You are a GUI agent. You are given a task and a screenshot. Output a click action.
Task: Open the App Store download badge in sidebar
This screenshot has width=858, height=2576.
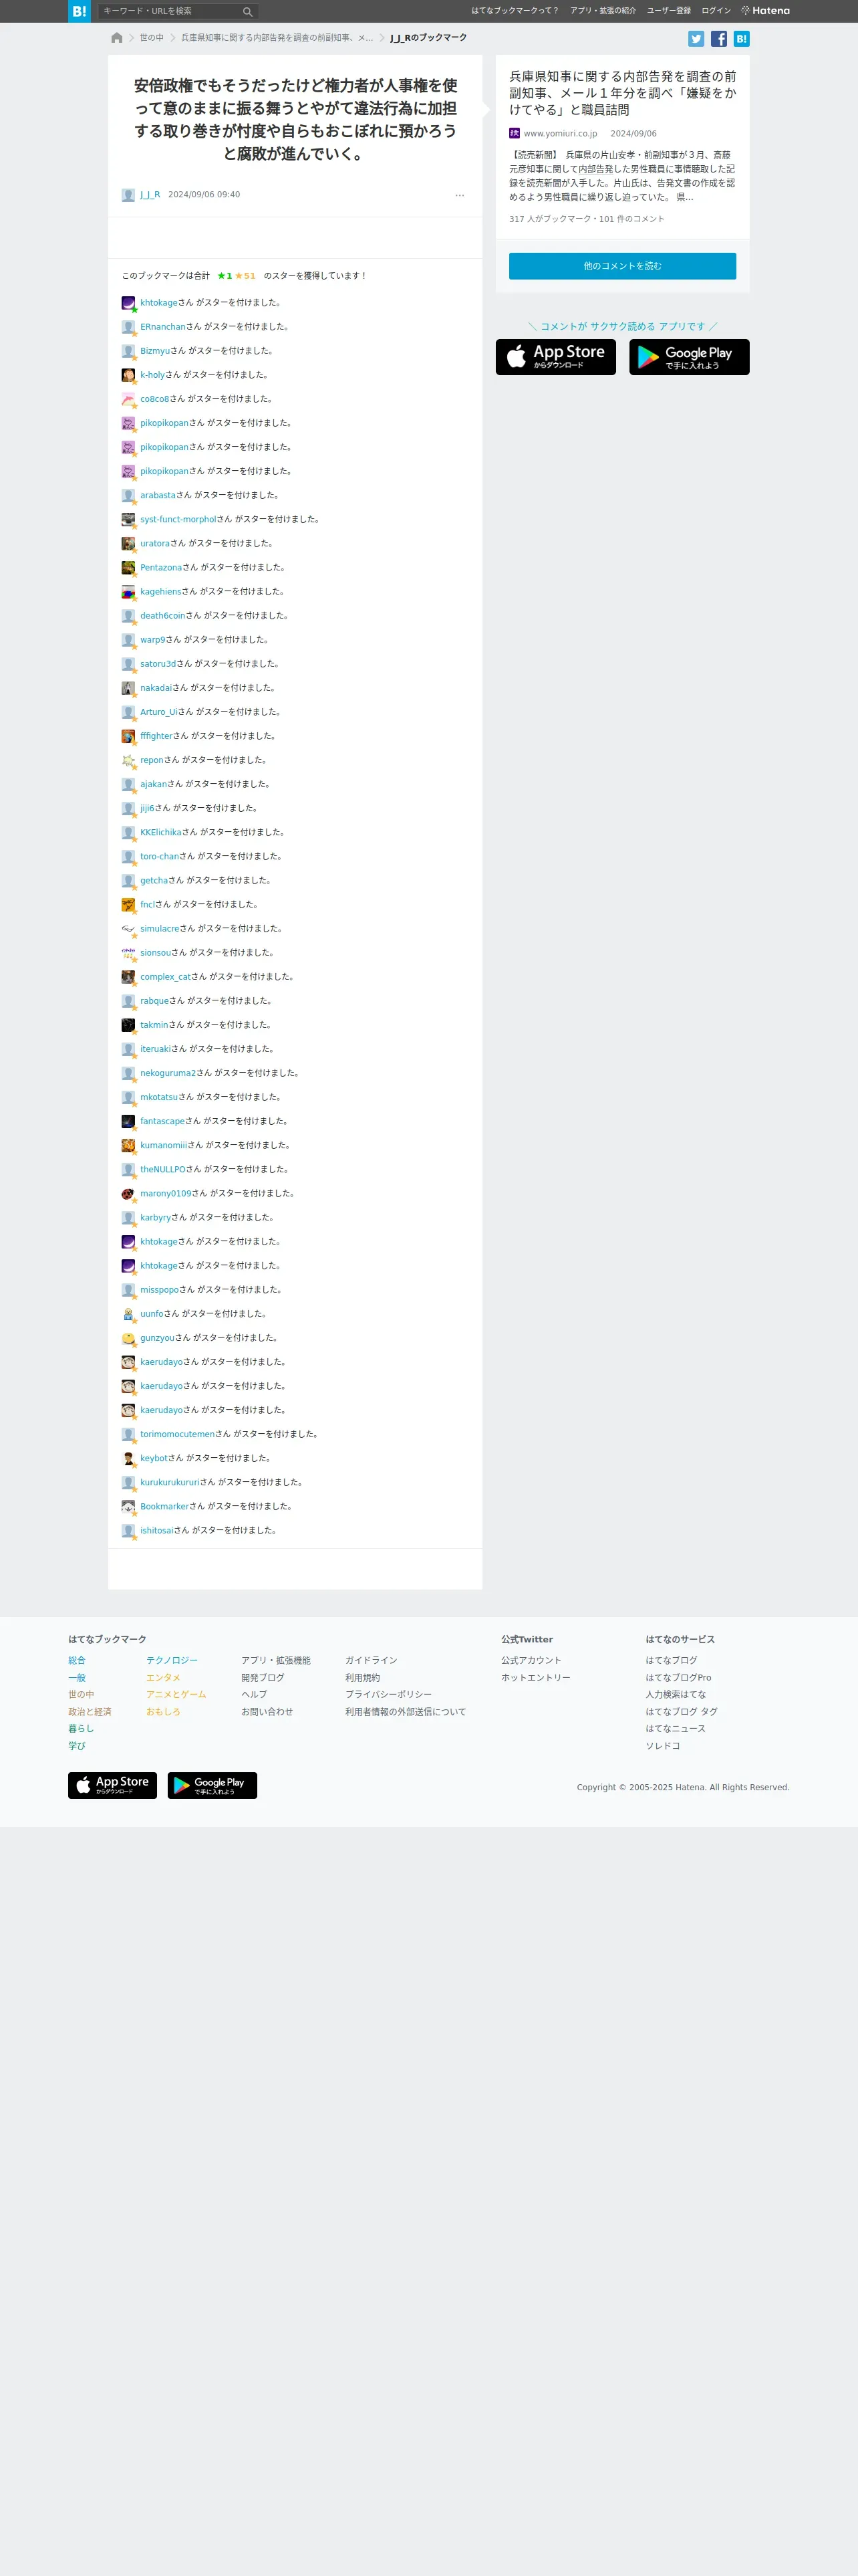click(555, 357)
